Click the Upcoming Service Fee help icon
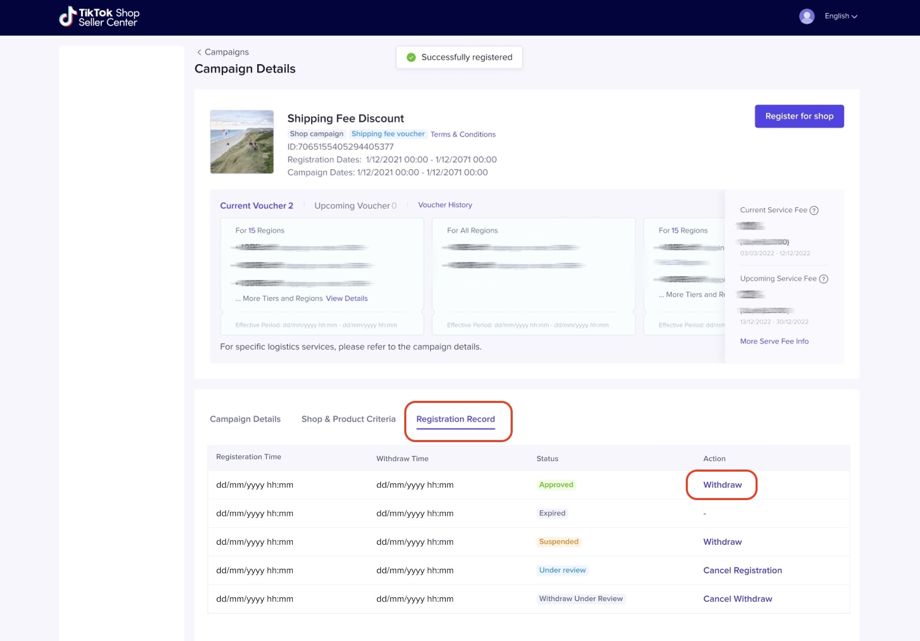This screenshot has width=920, height=641. [823, 279]
